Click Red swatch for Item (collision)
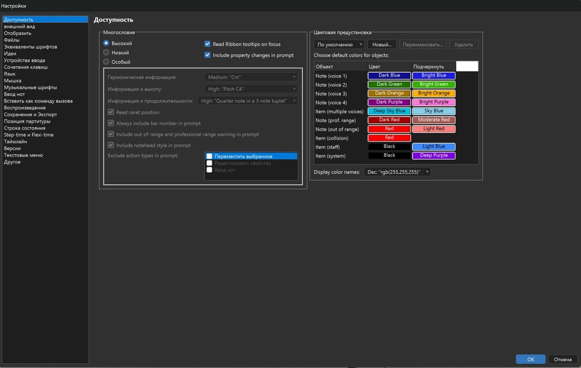Screen dimensions: 581x368 389,138
